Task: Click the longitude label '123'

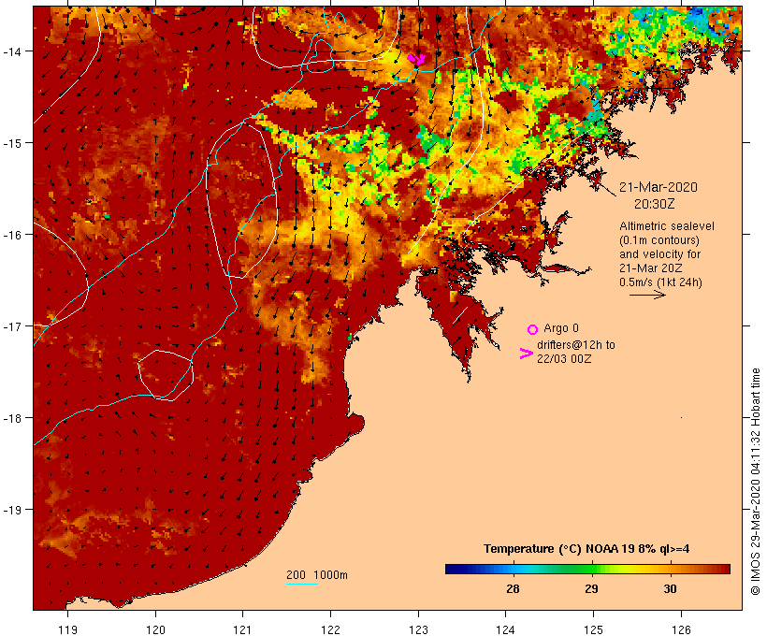Action: (418, 629)
